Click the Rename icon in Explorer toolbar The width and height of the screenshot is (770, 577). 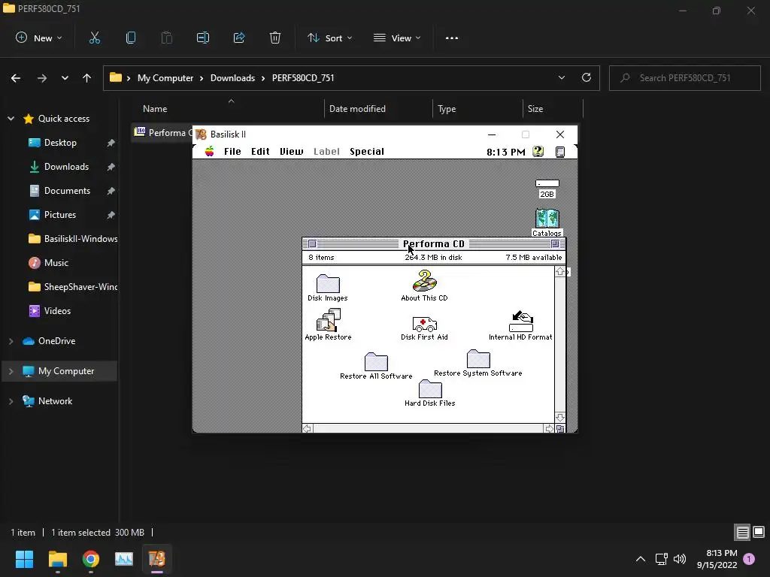(203, 38)
